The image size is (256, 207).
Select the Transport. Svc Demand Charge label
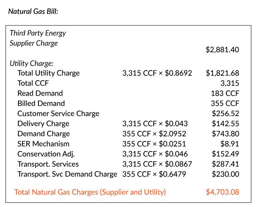(67, 174)
